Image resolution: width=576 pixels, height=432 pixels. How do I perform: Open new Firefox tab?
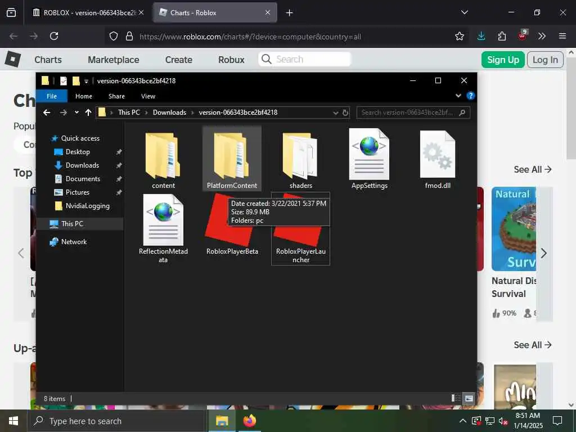[x=289, y=13]
